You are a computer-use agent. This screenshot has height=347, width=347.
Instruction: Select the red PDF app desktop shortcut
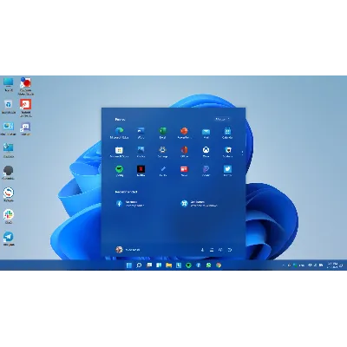25,108
